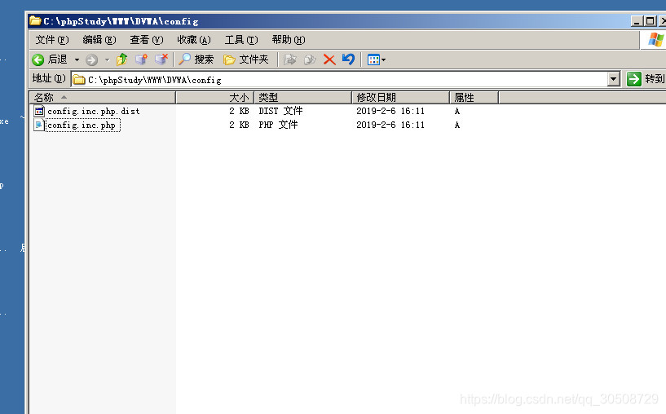Open the 查看(V) menu
Image resolution: width=666 pixels, height=414 pixels.
click(x=147, y=40)
